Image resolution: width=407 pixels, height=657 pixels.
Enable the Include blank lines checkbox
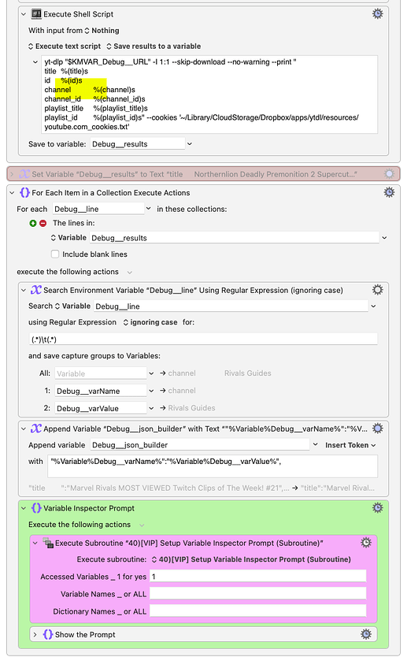[x=55, y=254]
